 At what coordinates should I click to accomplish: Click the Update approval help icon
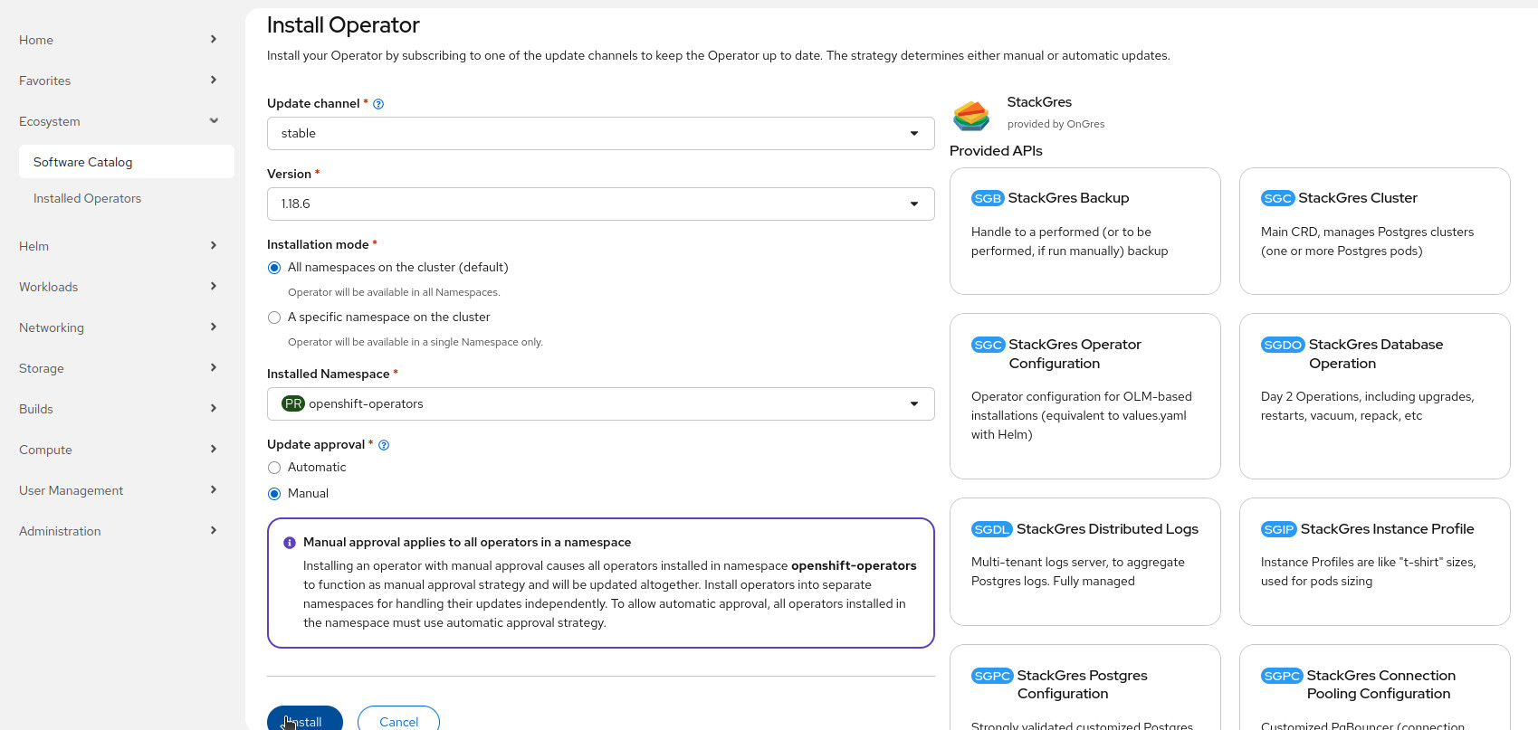coord(384,445)
